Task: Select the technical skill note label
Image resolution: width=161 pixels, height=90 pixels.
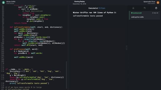Action: (x=137, y=13)
